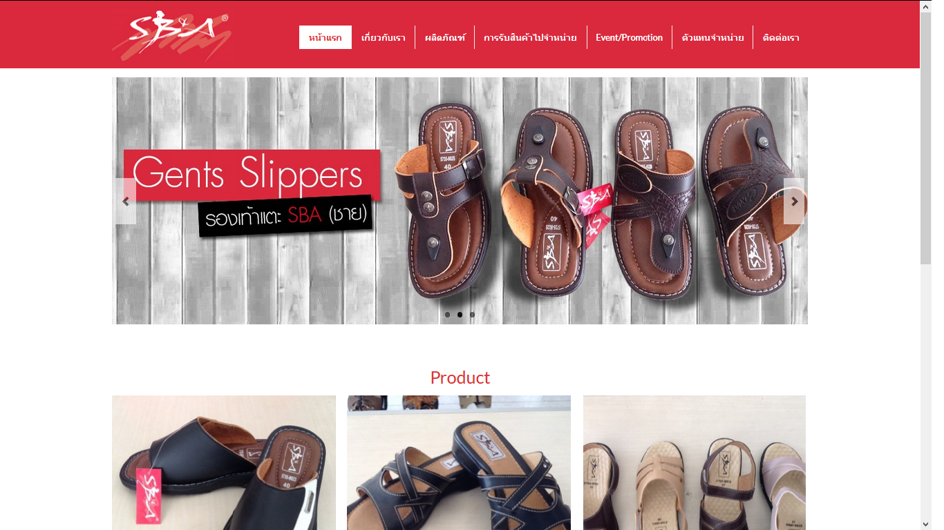The width and height of the screenshot is (944, 530).
Task: Open the ผลิตภัณฑ์ products menu
Action: tap(445, 37)
